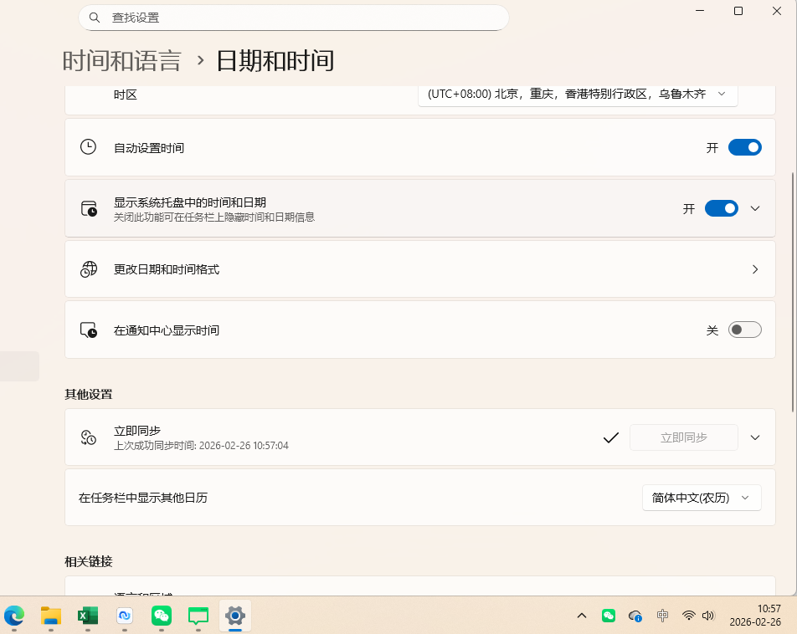The height and width of the screenshot is (634, 797).
Task: Turn off 自动设置时间
Action: (743, 146)
